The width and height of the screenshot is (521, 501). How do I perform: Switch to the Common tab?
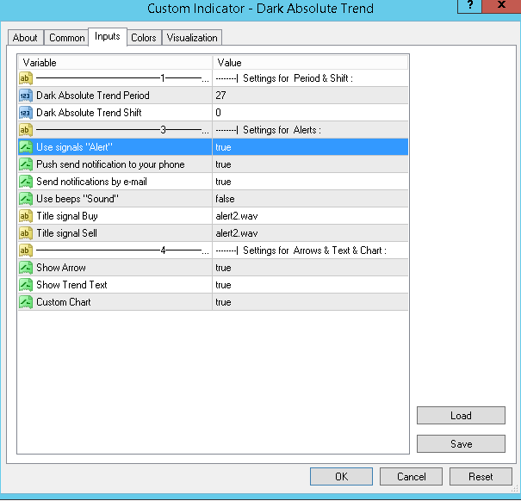pos(67,38)
